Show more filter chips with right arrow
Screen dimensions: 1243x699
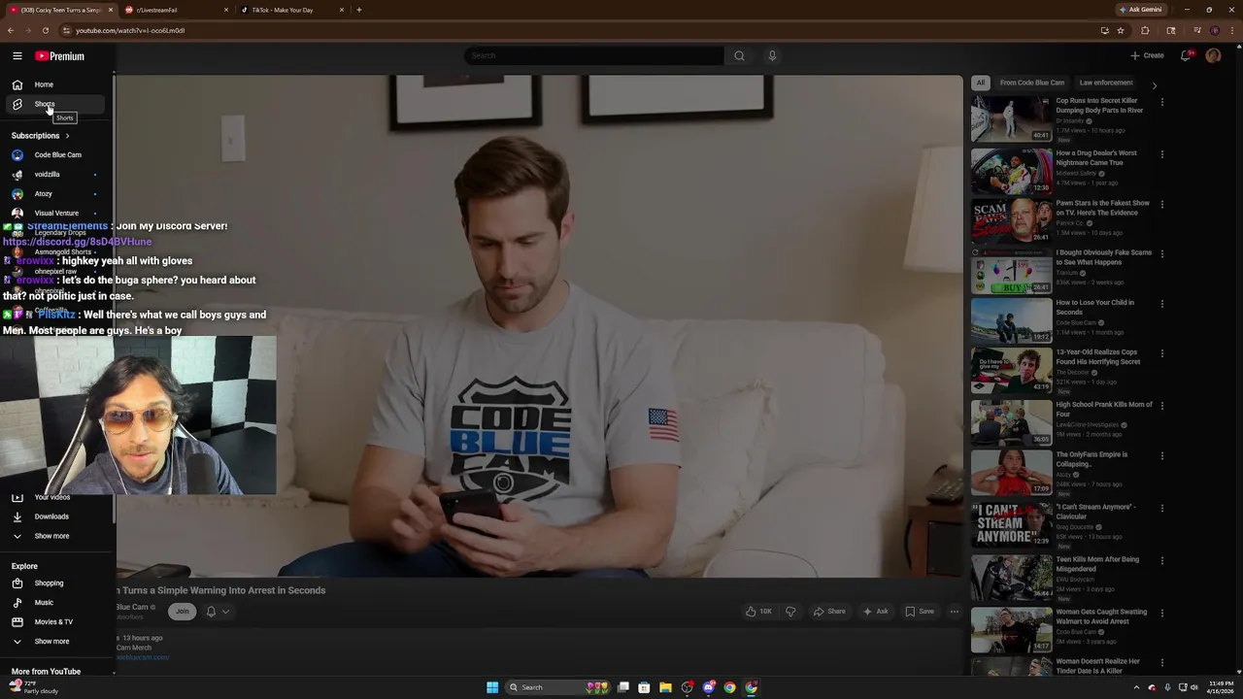coord(1154,85)
